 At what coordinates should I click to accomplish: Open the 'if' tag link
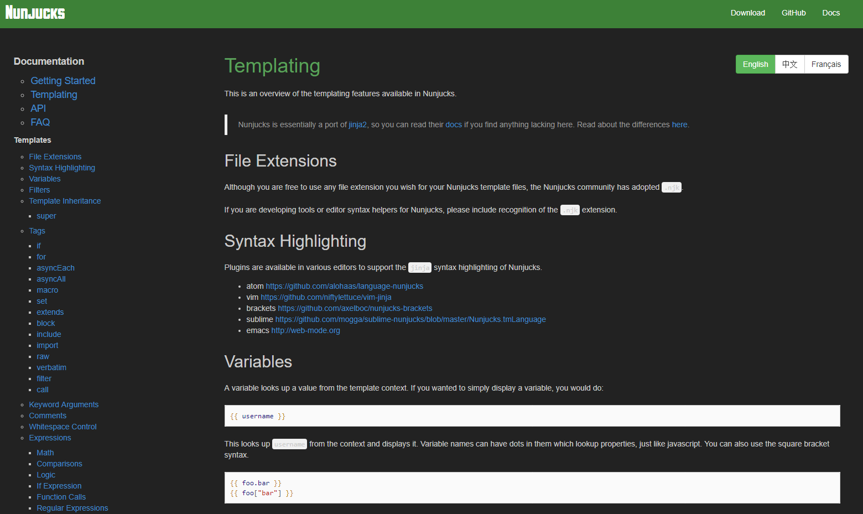[39, 246]
